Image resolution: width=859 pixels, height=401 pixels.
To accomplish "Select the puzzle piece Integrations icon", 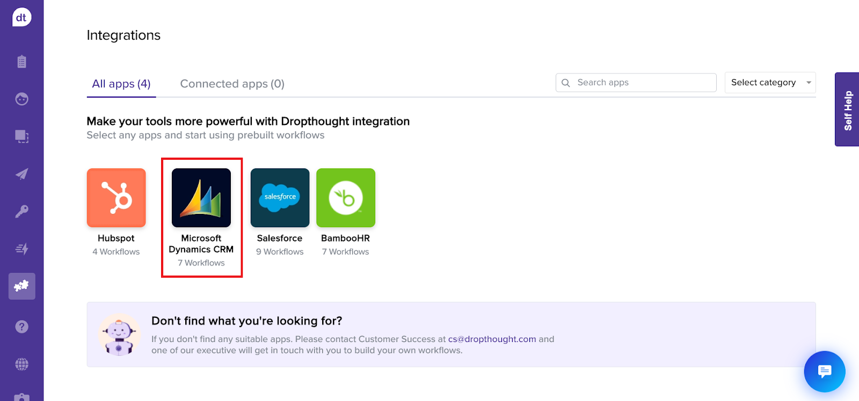I will [21, 286].
